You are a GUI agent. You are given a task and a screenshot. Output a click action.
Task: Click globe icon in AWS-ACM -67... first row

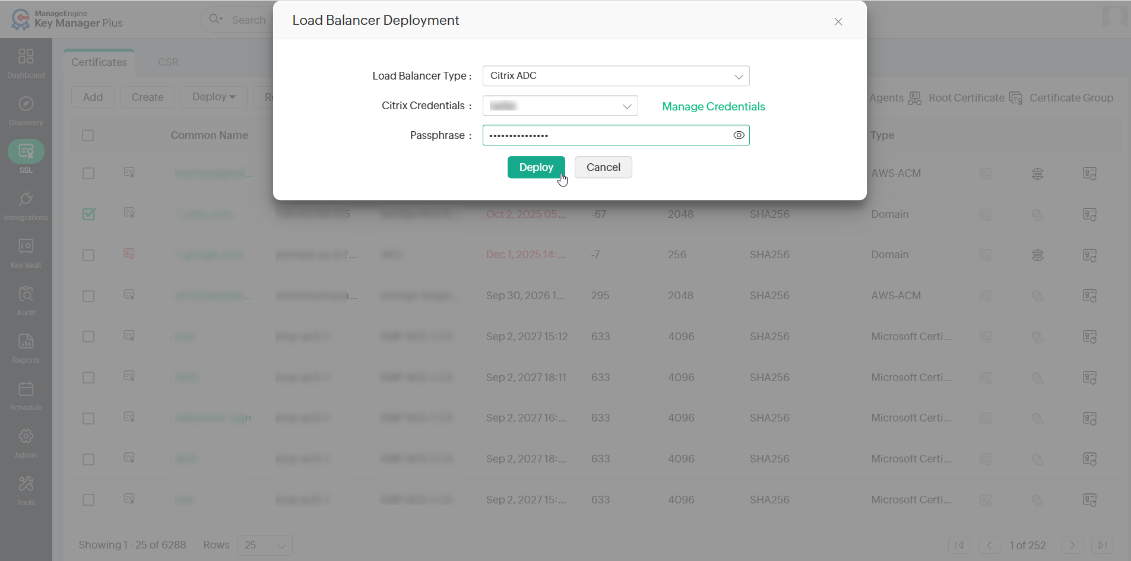1038,174
